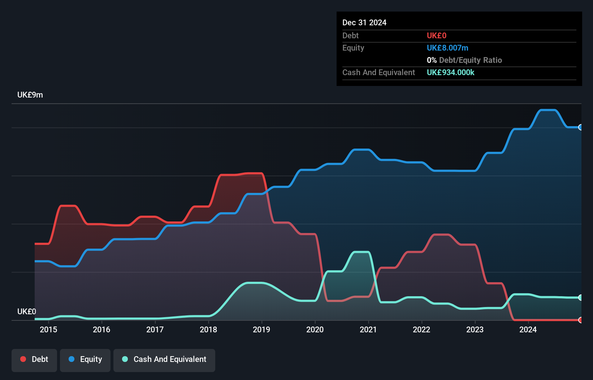The image size is (593, 380).
Task: Click the Cash And Equivalent tooltip row label
Action: pyautogui.click(x=378, y=72)
